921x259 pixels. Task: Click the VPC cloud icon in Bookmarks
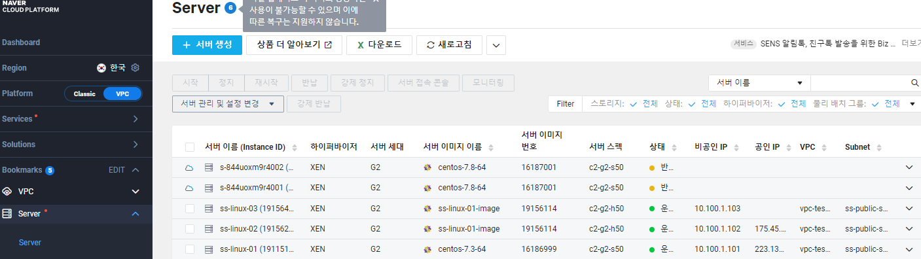(7, 192)
